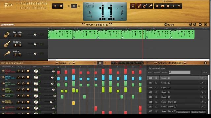Solo the Guitarra track with headphones
The height and width of the screenshot is (118, 211).
tap(20, 45)
